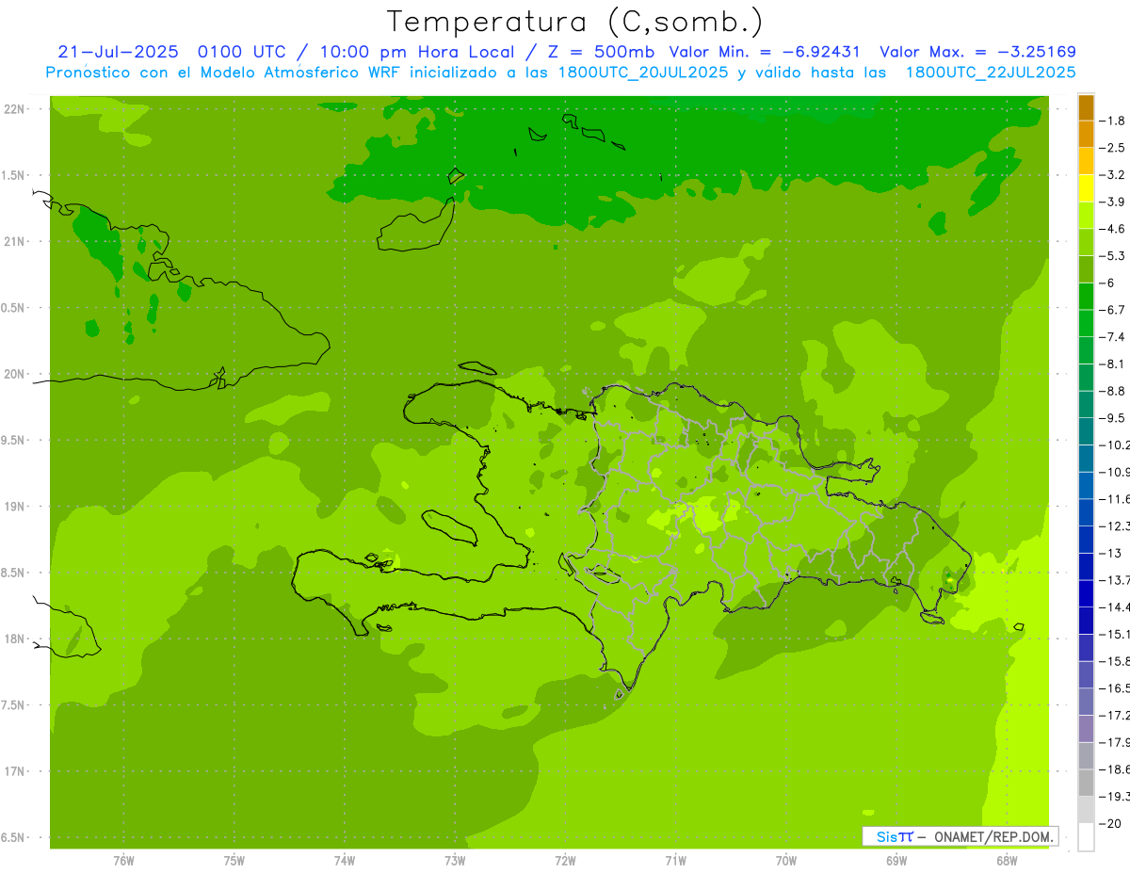Click the 'Temperatura (C,somb.)' map title
This screenshot has height=873, width=1130.
tap(576, 22)
